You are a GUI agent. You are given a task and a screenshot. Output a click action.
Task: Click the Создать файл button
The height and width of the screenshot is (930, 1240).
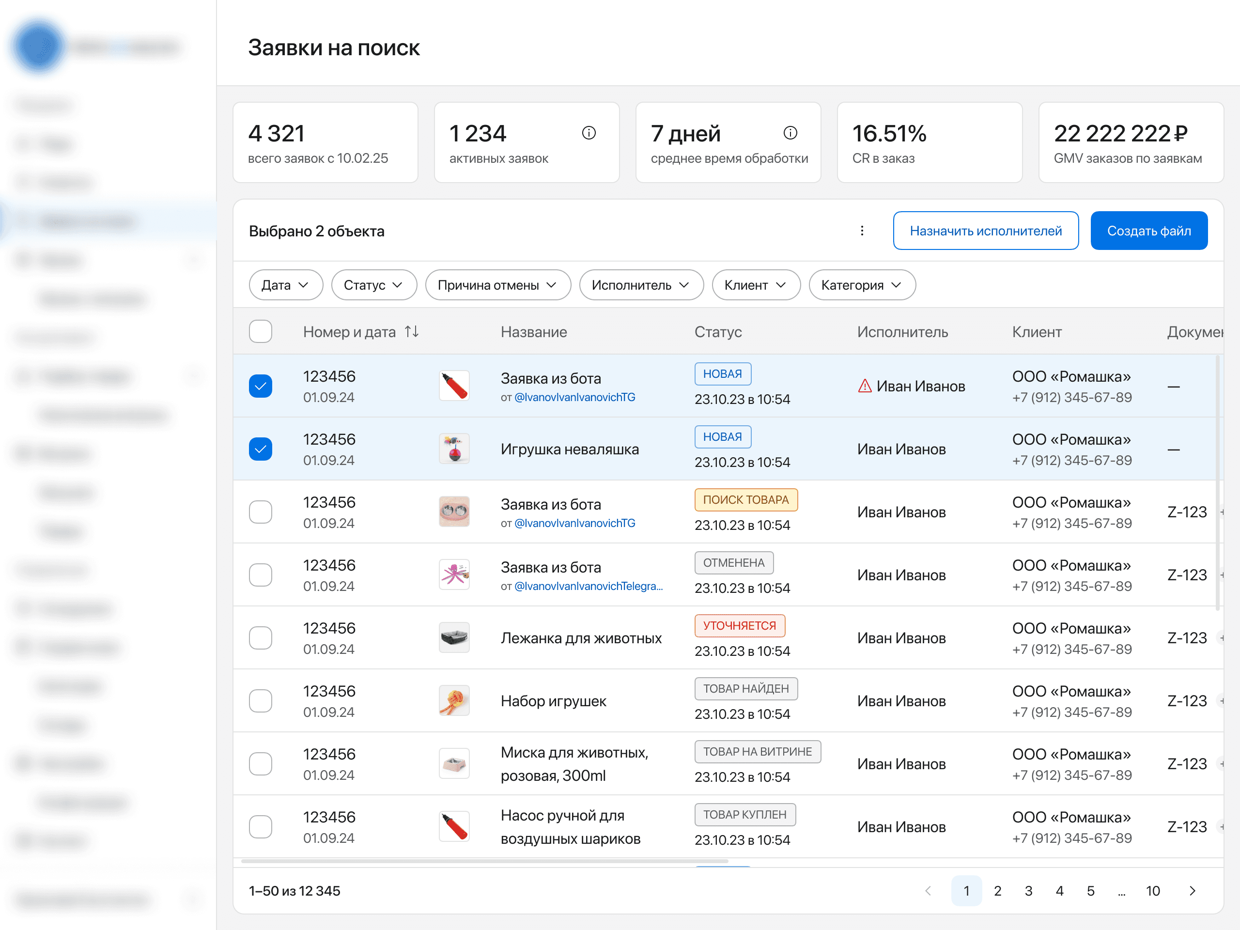[x=1148, y=231]
